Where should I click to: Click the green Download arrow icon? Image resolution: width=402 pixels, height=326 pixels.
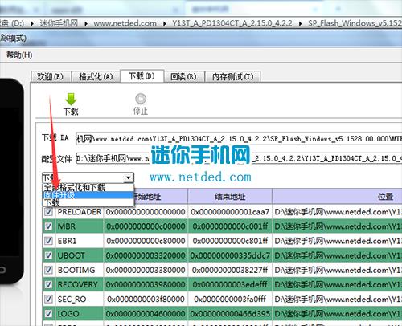click(71, 99)
